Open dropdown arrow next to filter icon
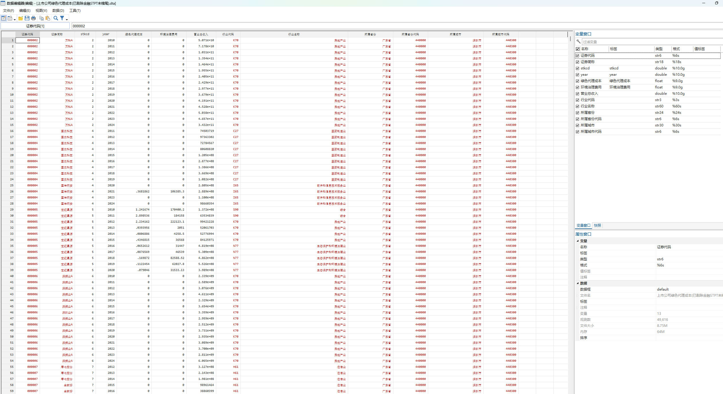 (67, 19)
